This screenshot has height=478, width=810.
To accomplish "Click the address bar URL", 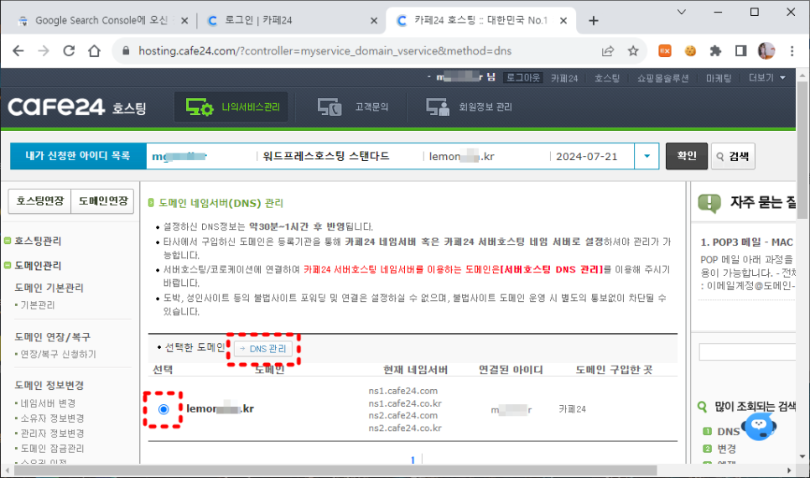I will coord(325,50).
